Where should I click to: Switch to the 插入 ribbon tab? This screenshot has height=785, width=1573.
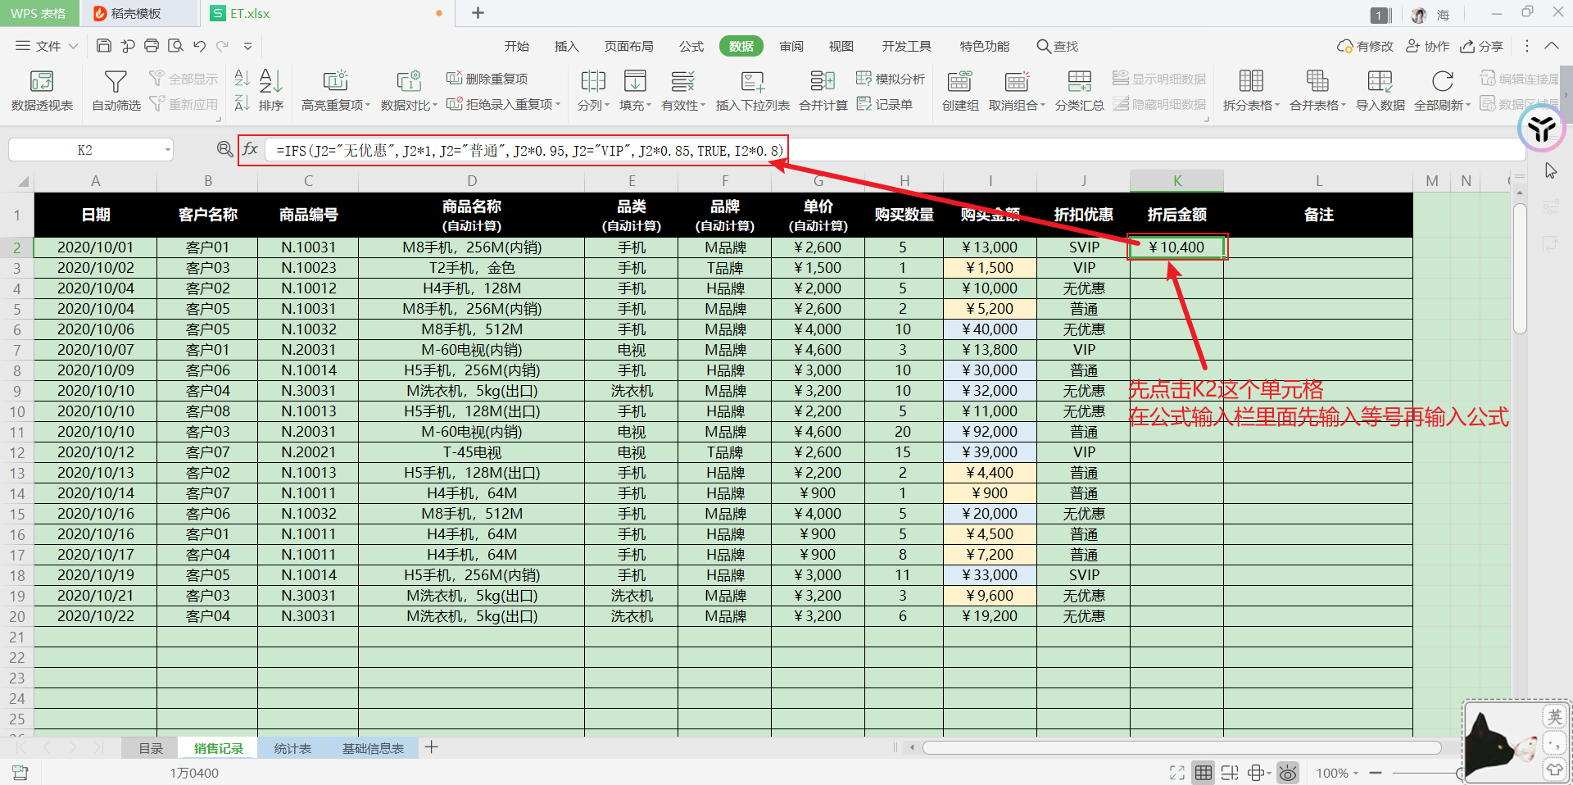[x=566, y=46]
